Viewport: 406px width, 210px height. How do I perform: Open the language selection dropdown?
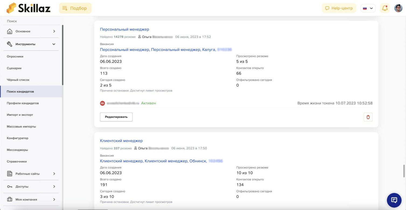pyautogui.click(x=368, y=8)
